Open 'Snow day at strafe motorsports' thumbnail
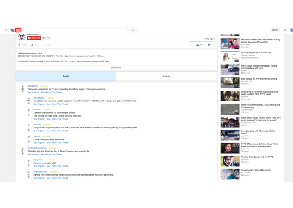Image resolution: width=293 pixels, height=208 pixels. coord(230,70)
